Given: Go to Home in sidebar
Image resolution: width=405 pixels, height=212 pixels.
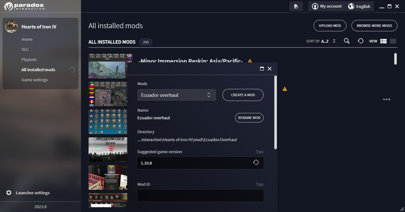Looking at the screenshot, I should (x=27, y=39).
